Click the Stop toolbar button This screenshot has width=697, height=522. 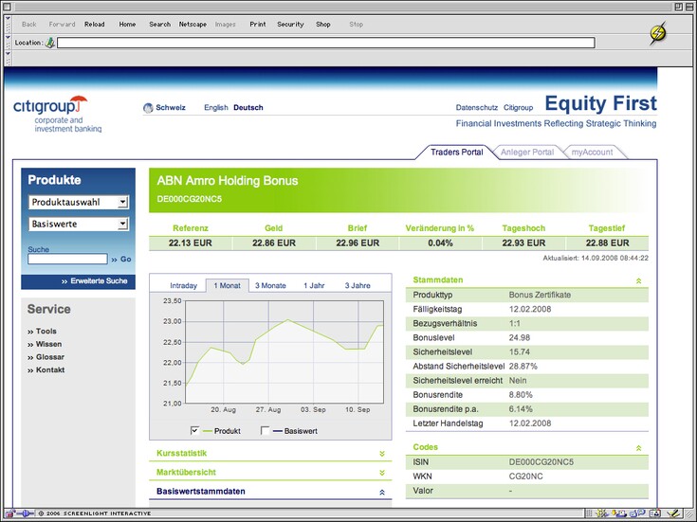pos(356,25)
